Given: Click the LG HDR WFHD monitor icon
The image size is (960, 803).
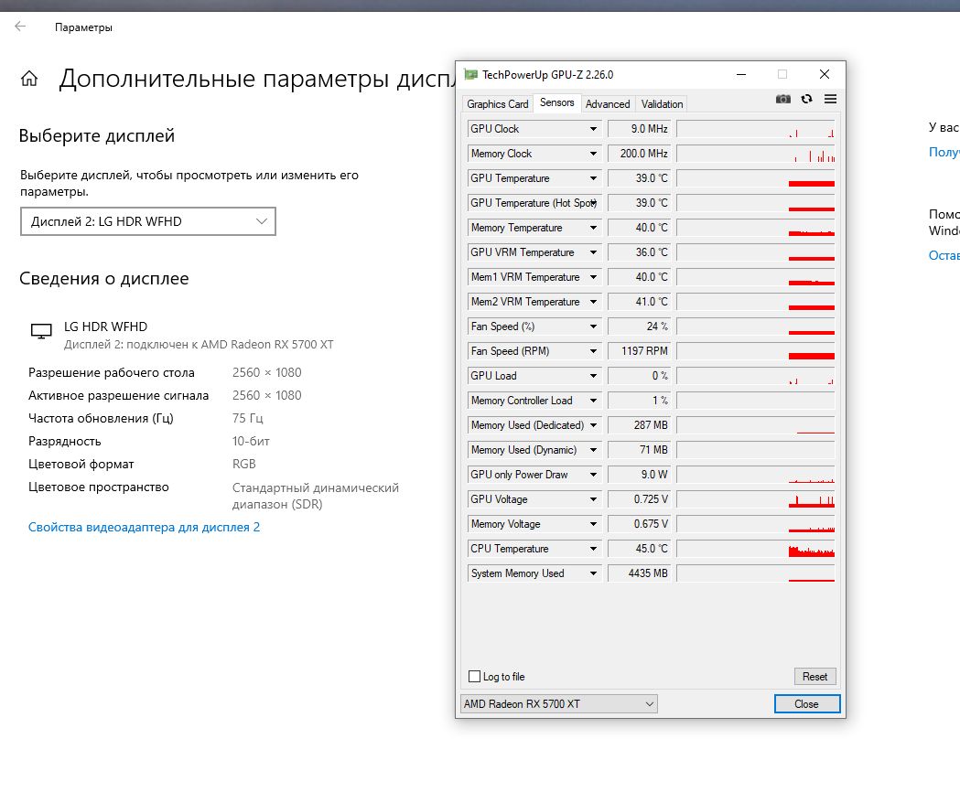Looking at the screenshot, I should [41, 331].
